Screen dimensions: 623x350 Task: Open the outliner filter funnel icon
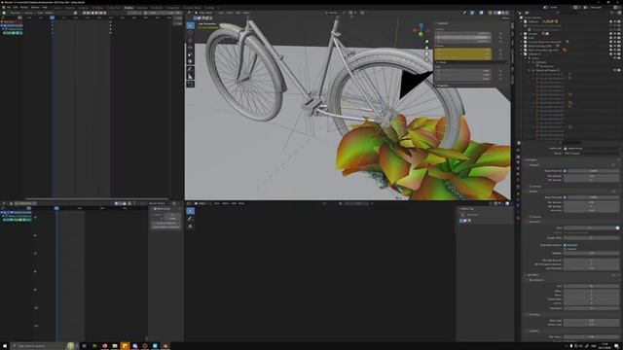coord(611,13)
